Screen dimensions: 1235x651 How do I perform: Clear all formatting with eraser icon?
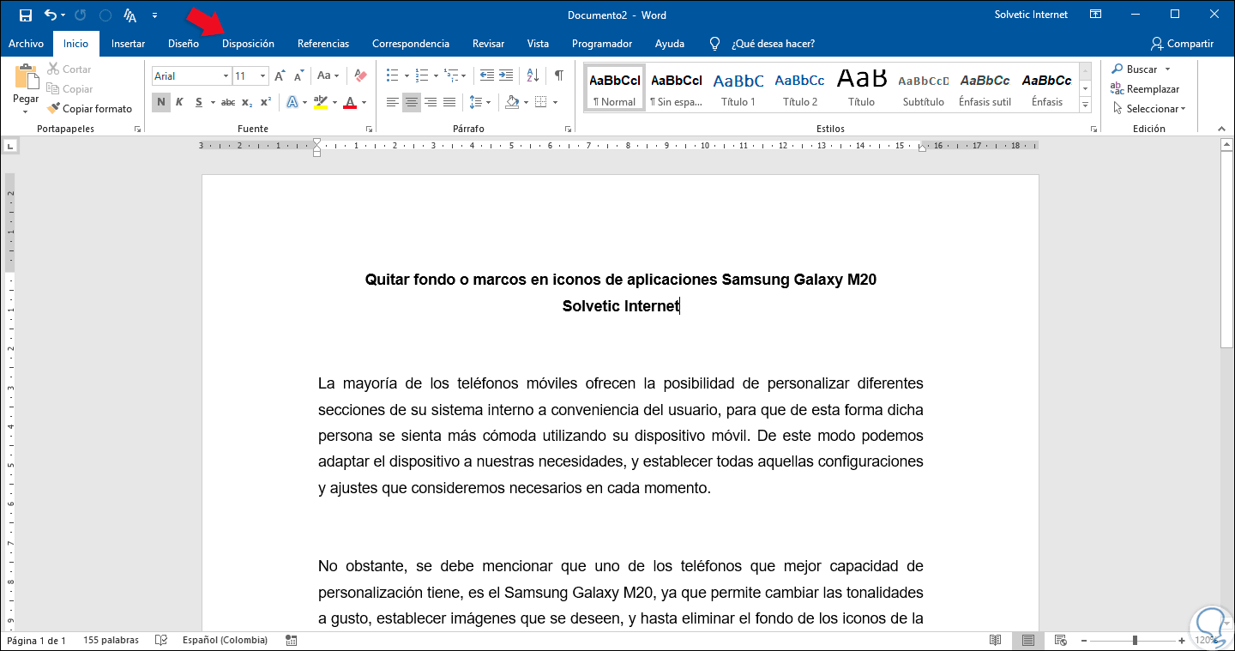tap(360, 76)
